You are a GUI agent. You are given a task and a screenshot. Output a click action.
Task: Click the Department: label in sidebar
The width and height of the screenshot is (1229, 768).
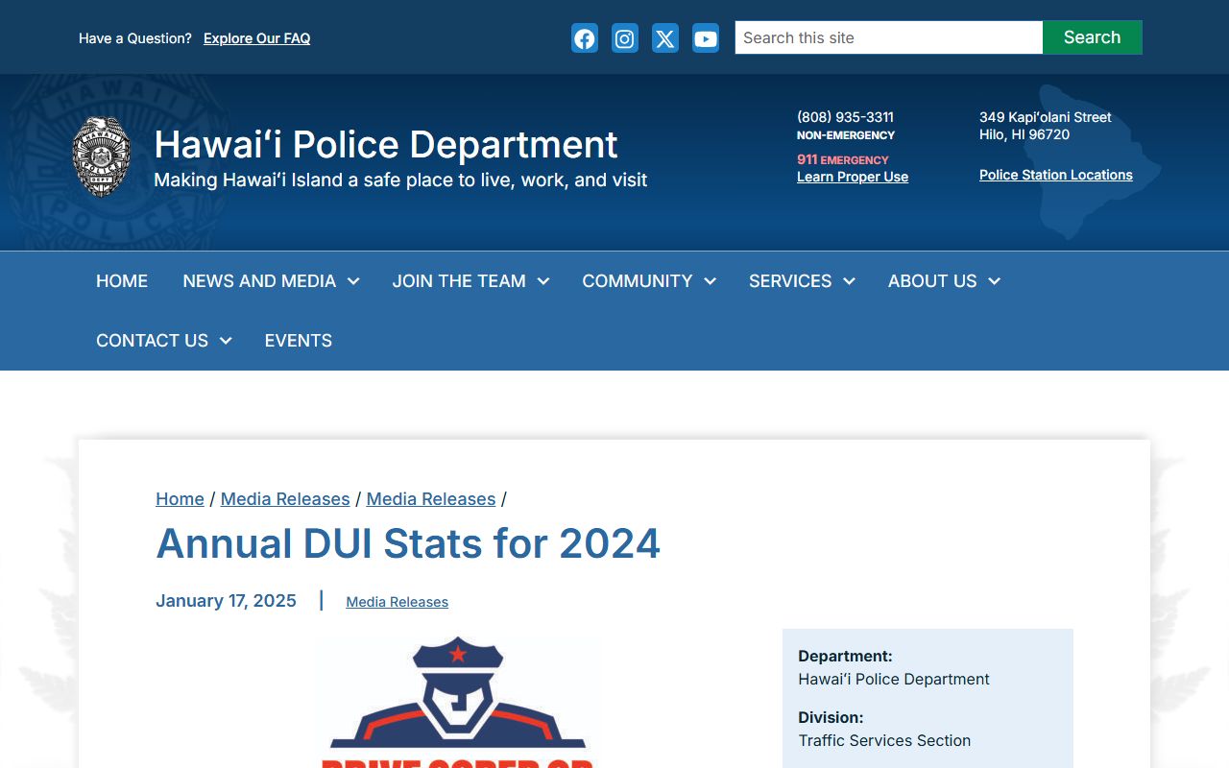(845, 657)
